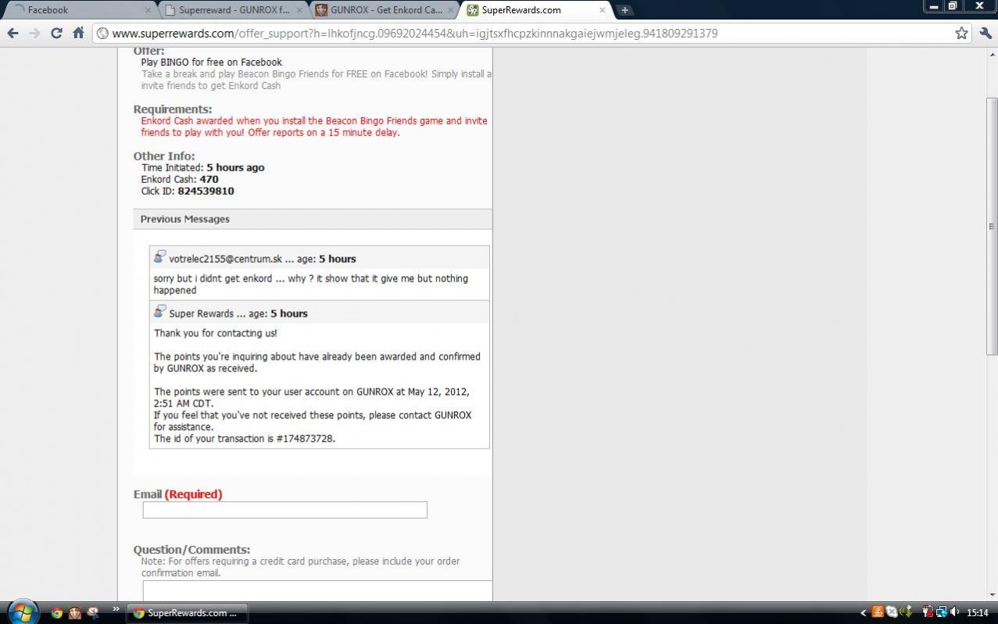The image size is (998, 624).
Task: Open the Skype tray icon
Action: 892,613
